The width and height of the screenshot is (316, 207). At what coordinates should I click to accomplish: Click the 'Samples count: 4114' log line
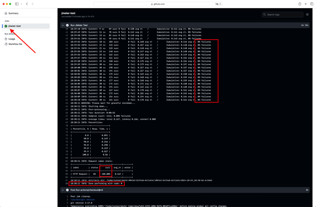[x=100, y=116]
